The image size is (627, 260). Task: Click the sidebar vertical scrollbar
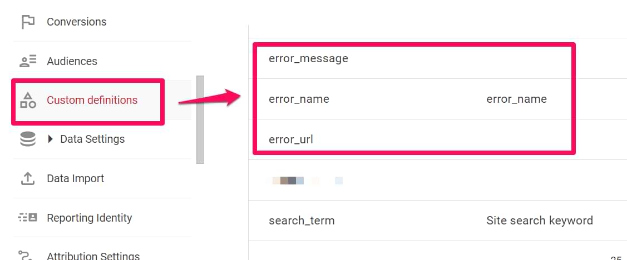tap(200, 119)
